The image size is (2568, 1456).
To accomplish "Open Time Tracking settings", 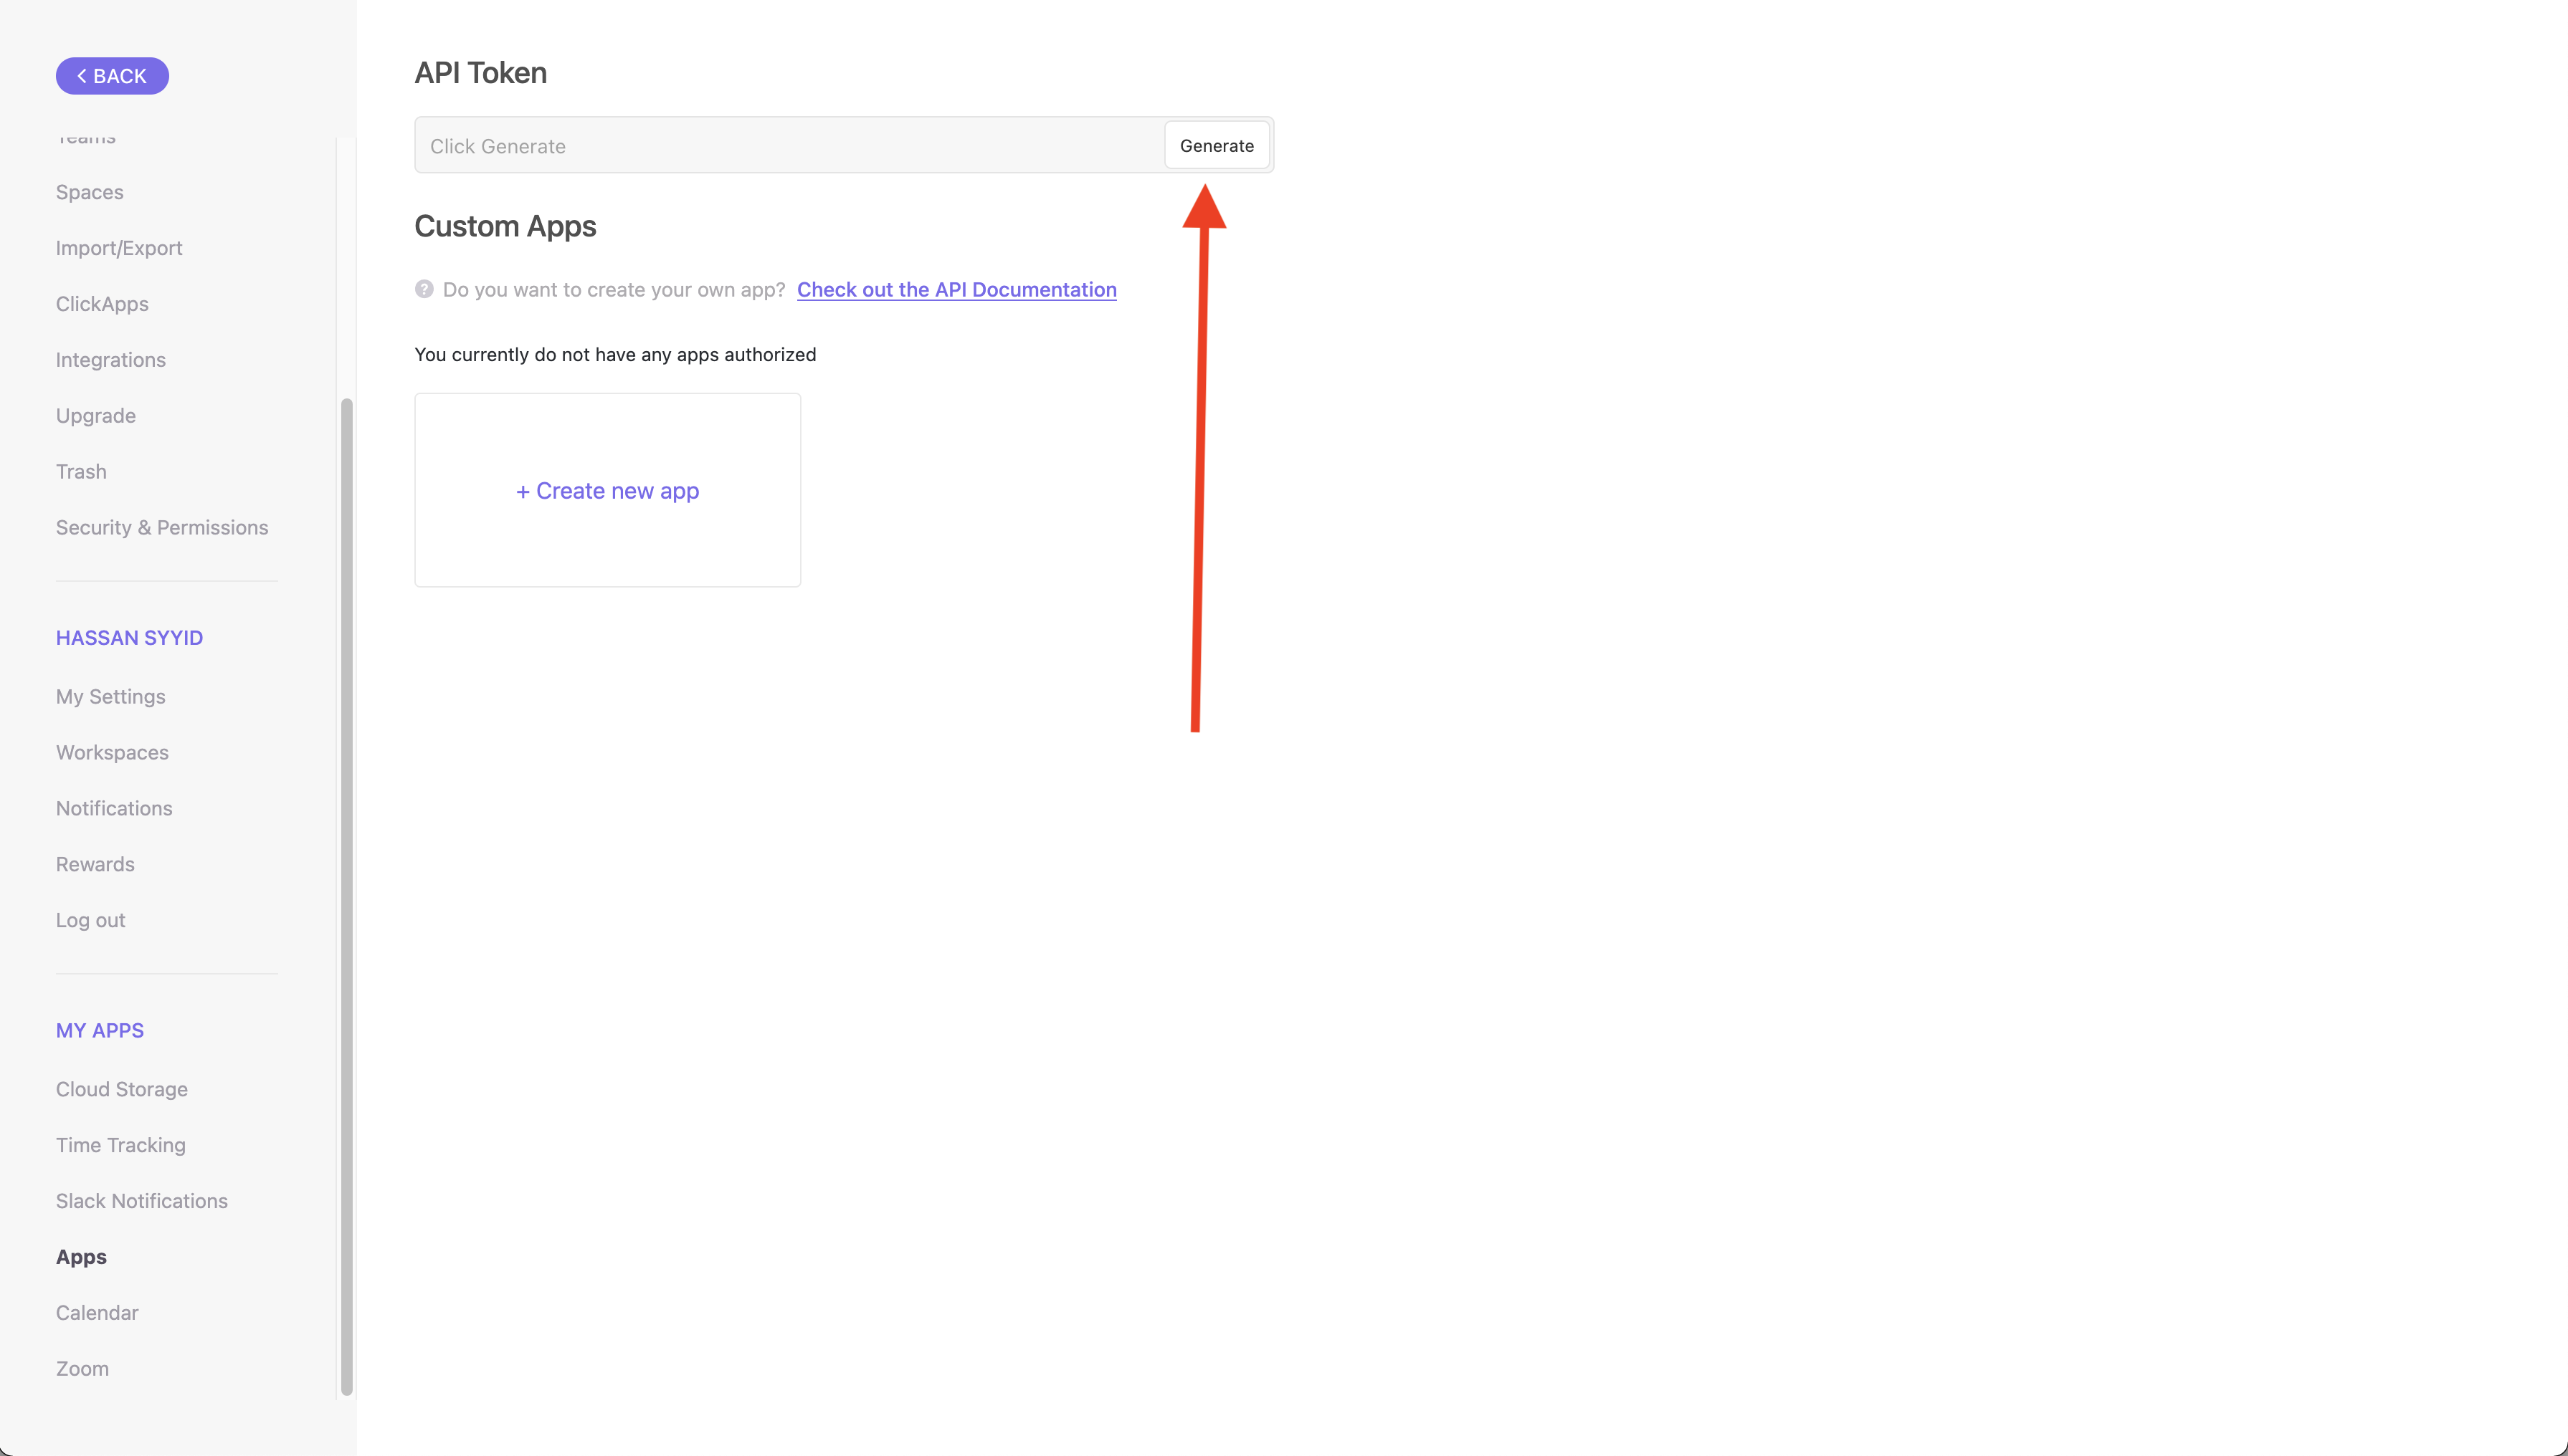I will click(121, 1145).
